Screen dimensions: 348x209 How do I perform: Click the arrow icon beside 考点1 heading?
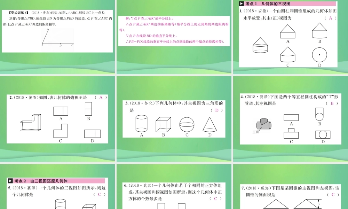coord(242,3)
